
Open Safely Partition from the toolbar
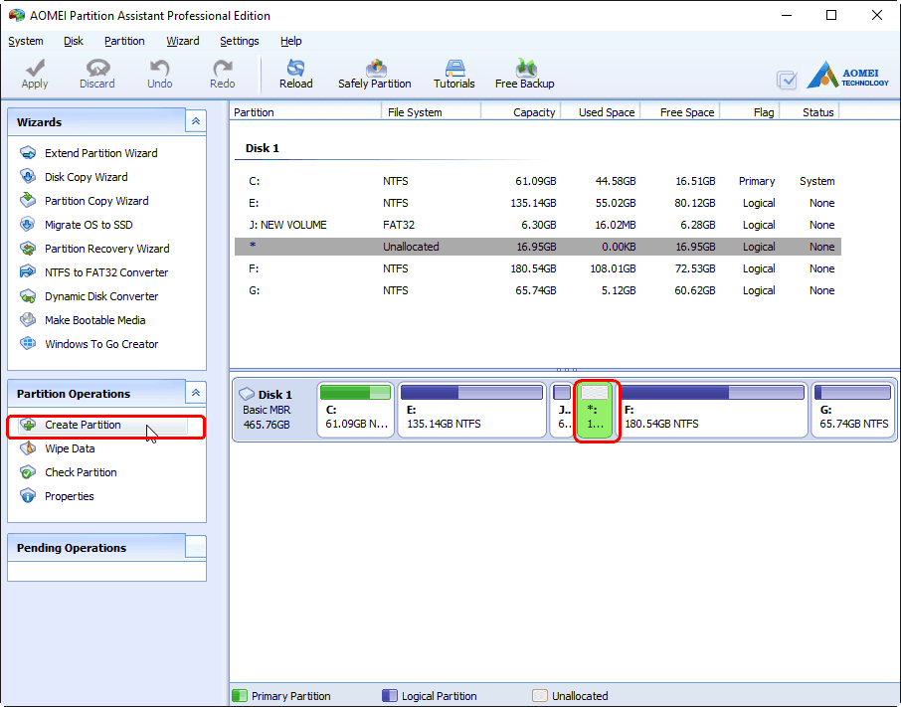coord(375,75)
